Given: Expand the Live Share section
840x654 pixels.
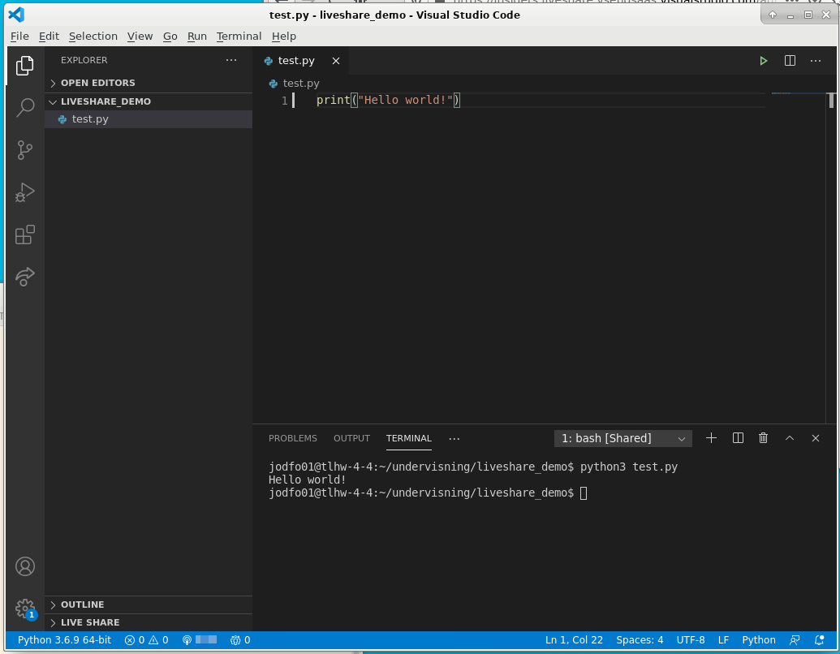Looking at the screenshot, I should coord(149,622).
